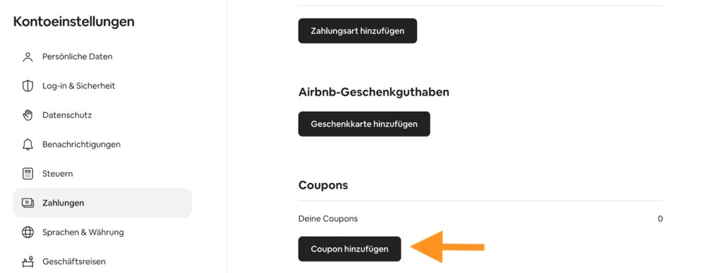Click the globe icon for Sprachen & Währung
This screenshot has height=273, width=701.
point(28,233)
